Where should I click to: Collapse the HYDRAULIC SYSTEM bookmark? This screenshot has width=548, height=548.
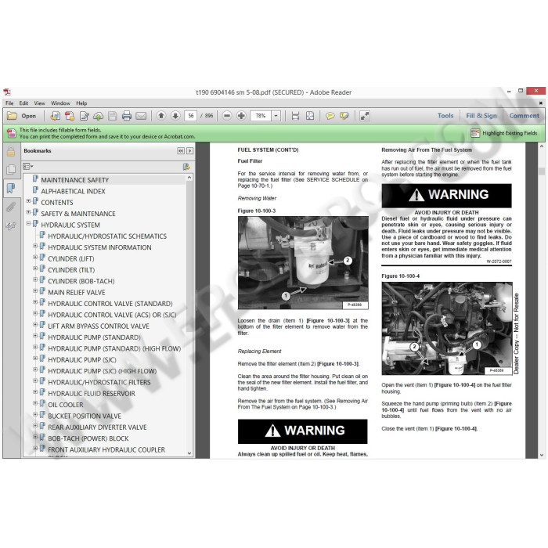pos(29,223)
